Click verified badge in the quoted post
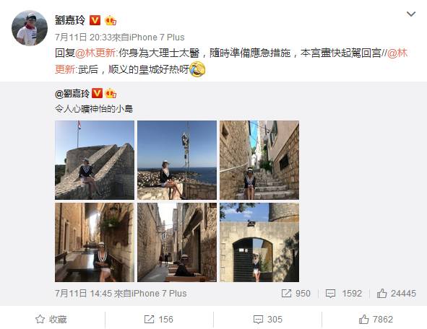The image size is (427, 329). [x=97, y=93]
